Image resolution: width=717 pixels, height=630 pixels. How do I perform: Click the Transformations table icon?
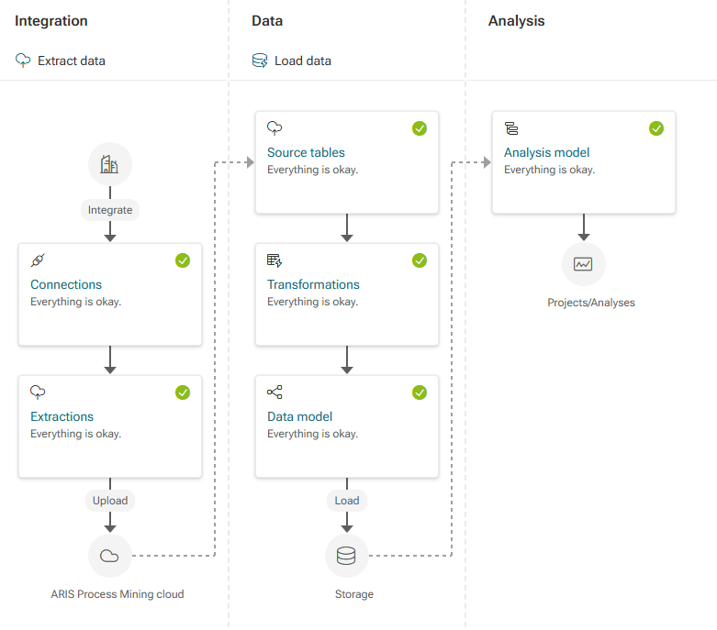click(274, 260)
